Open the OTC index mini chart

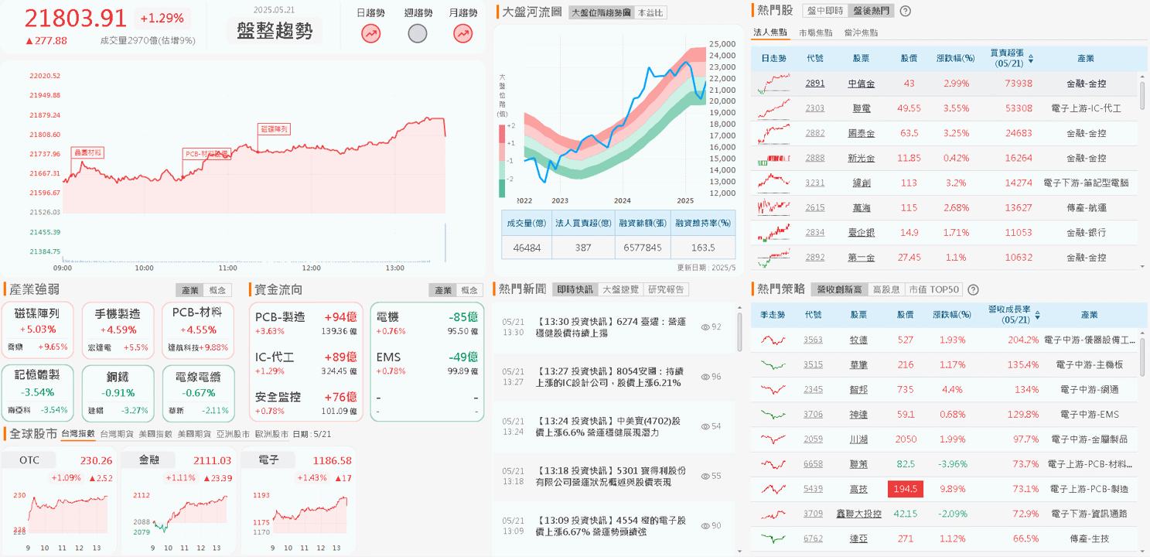tap(60, 501)
